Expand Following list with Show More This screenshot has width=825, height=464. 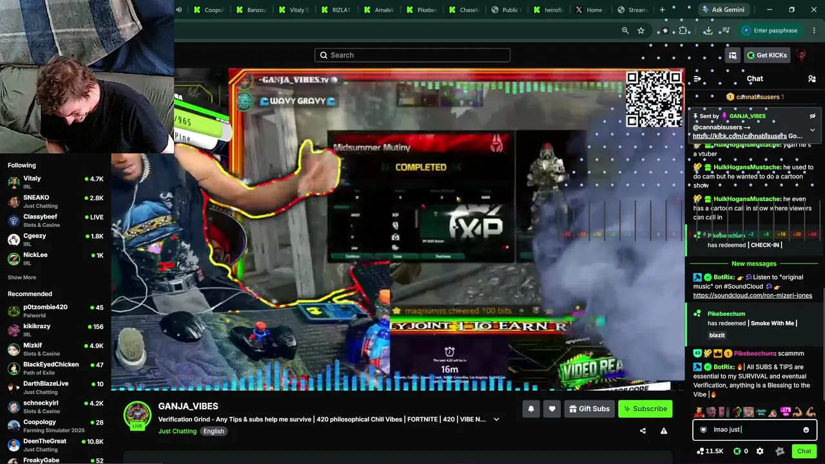[22, 277]
